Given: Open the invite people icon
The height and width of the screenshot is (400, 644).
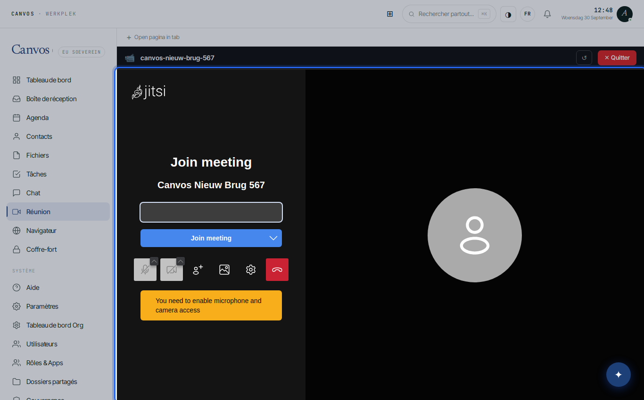Looking at the screenshot, I should [x=198, y=270].
